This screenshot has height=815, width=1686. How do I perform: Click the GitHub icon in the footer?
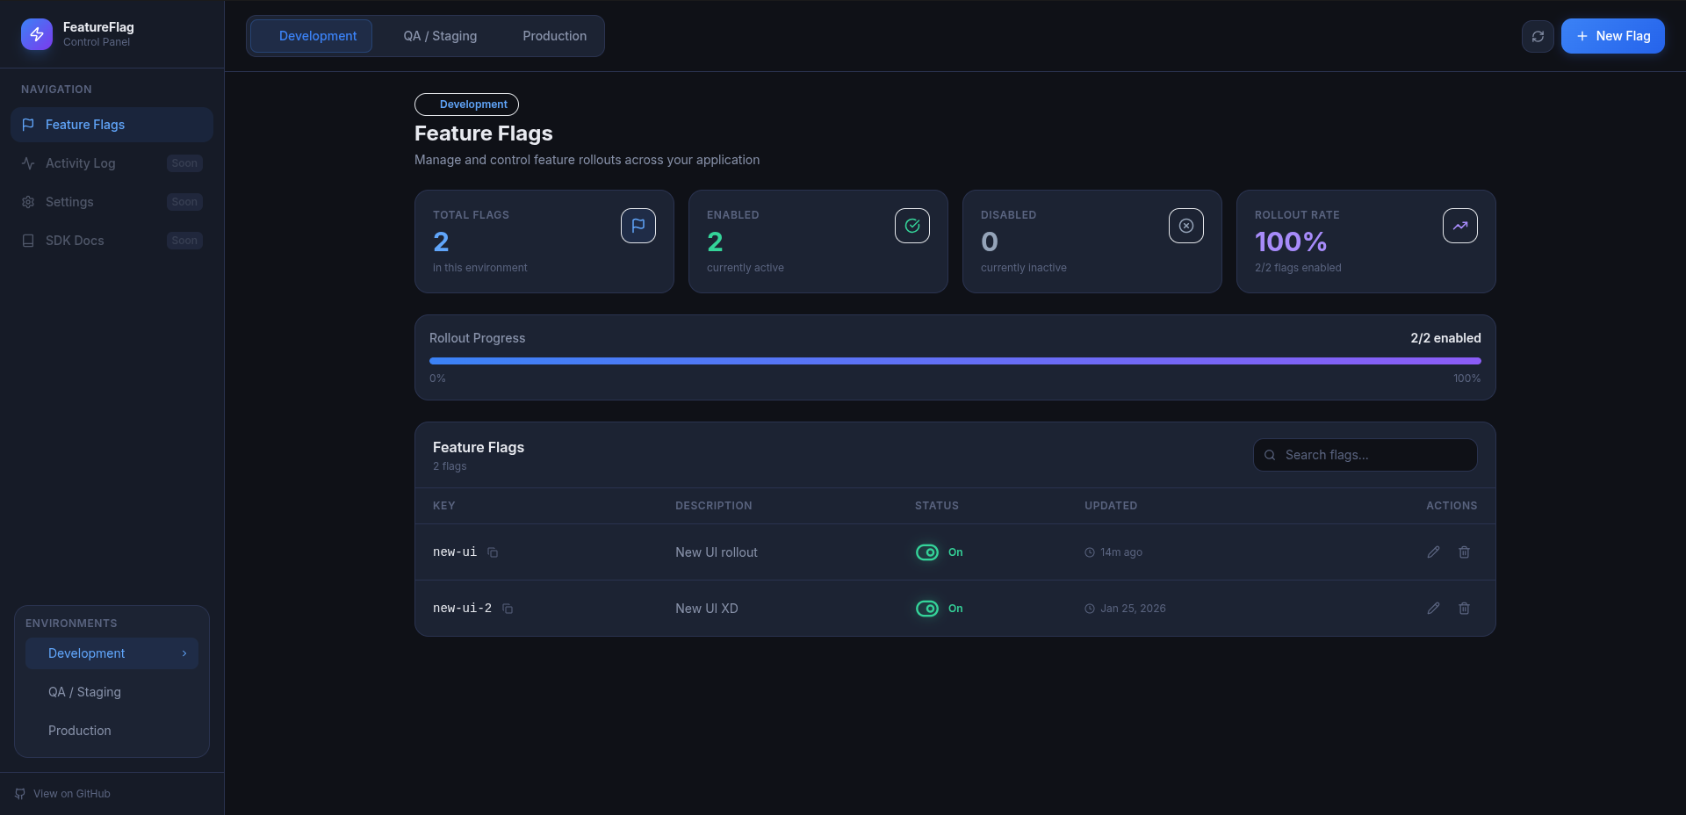coord(20,794)
